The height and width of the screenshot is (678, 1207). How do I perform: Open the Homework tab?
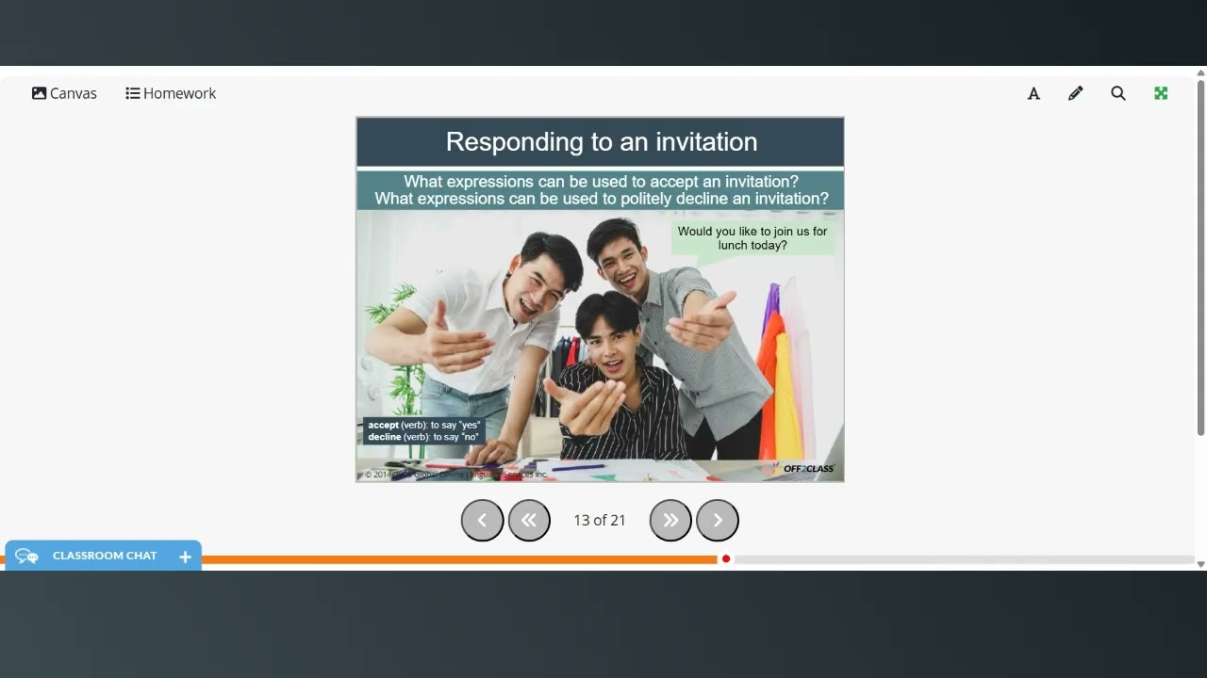click(171, 93)
